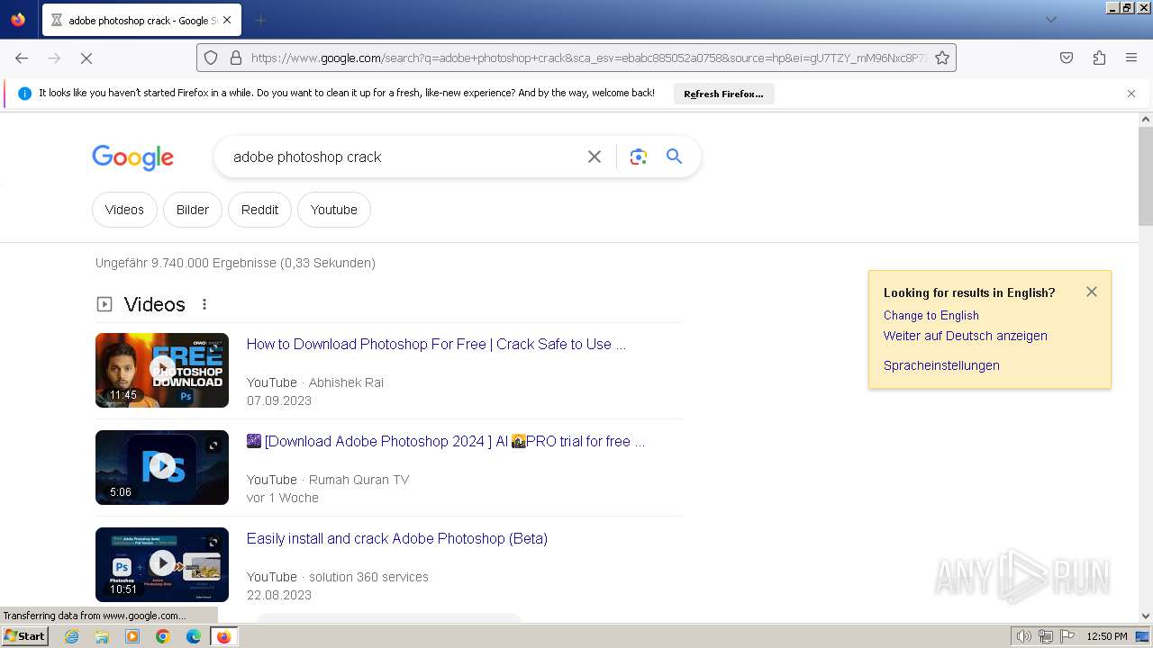The width and height of the screenshot is (1153, 648).
Task: Click the address bar URL
Action: pos(588,58)
